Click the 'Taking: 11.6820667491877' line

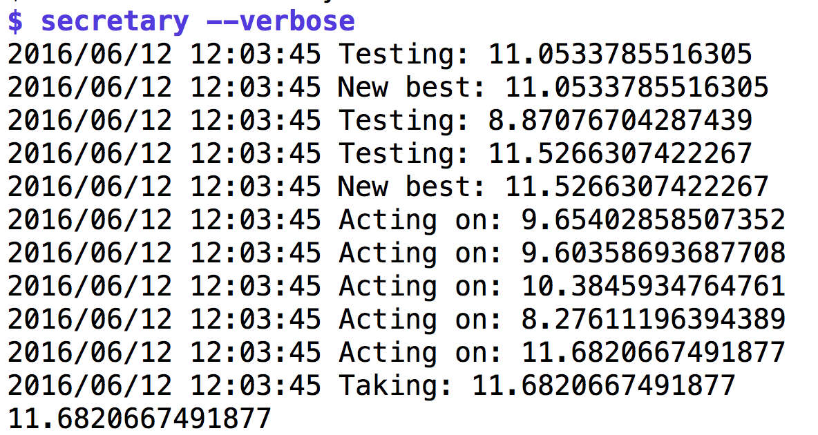click(536, 385)
